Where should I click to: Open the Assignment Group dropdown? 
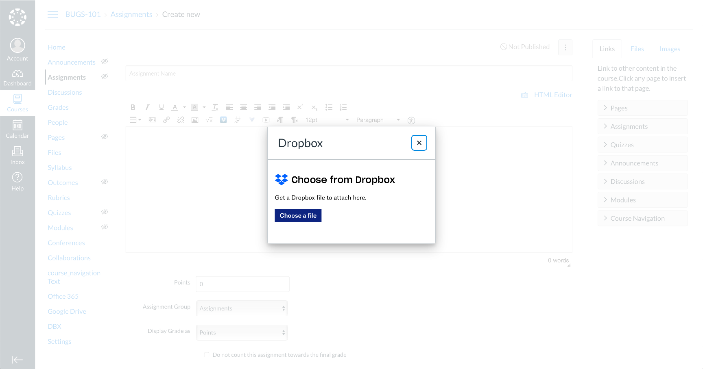coord(242,308)
